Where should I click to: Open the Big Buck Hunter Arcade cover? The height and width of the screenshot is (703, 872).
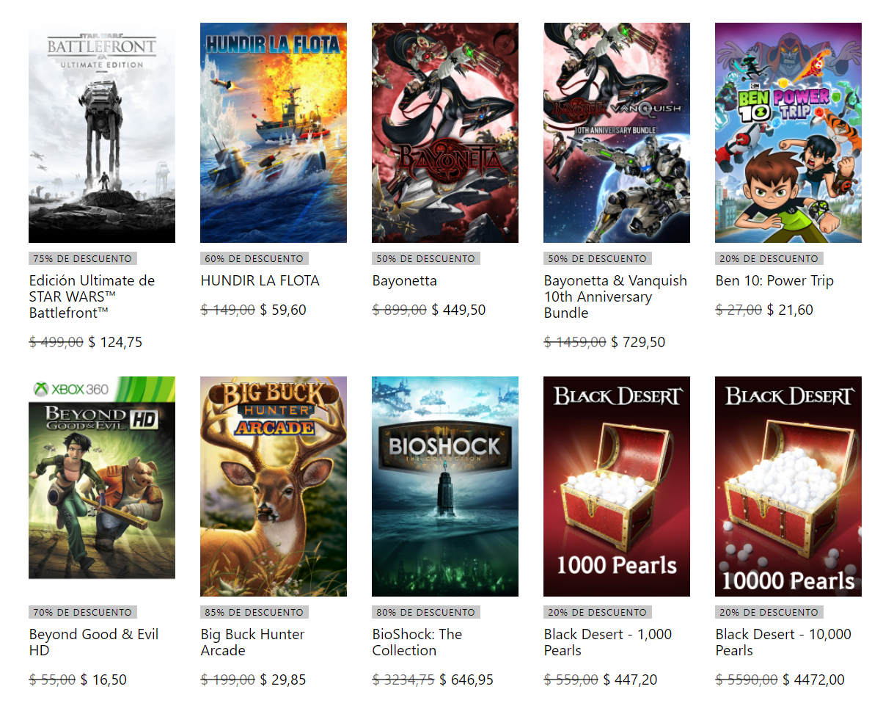(274, 487)
